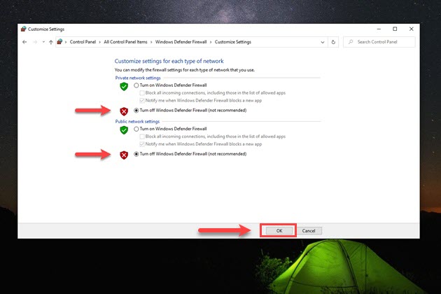The height and width of the screenshot is (294, 441).
Task: Open address bar history dropdown
Action: point(322,42)
